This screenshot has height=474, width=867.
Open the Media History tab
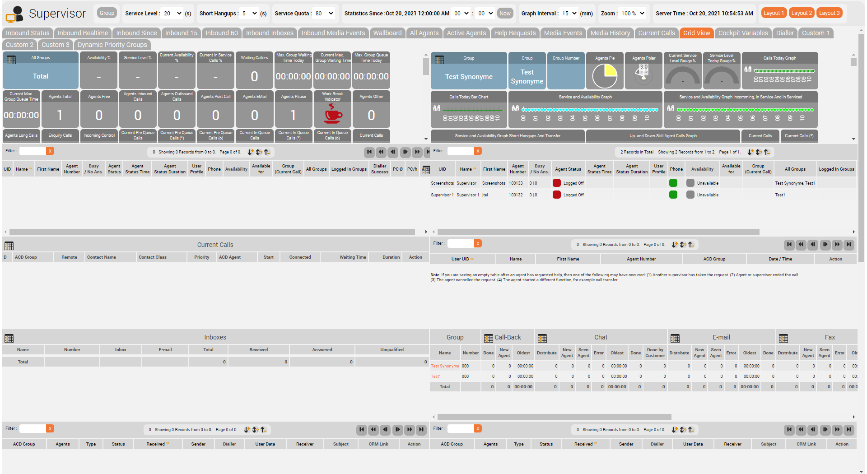(x=610, y=33)
